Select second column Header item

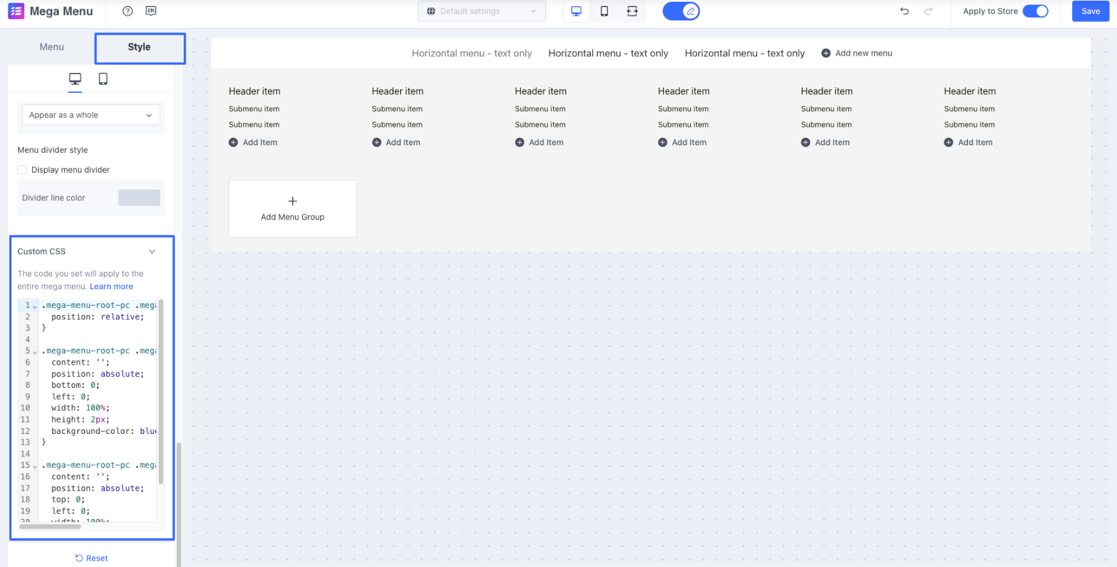coord(398,91)
